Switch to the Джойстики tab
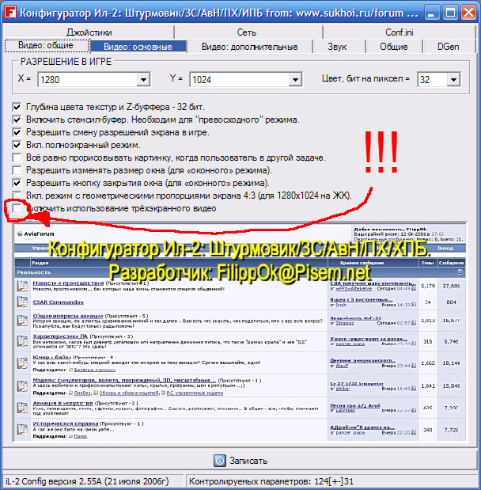The image size is (481, 490). tap(89, 32)
